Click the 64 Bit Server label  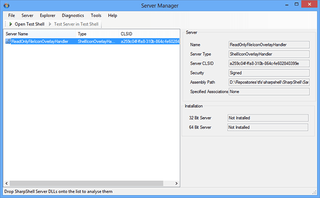[x=200, y=127]
